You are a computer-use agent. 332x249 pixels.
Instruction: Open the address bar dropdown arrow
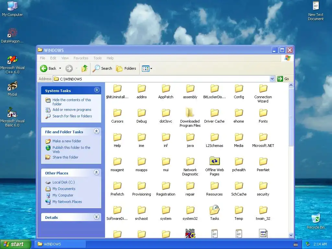272,79
